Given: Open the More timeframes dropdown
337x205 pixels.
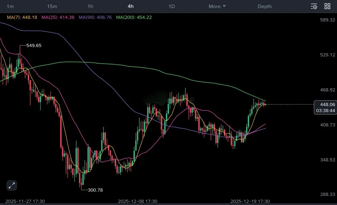Looking at the screenshot, I should tap(217, 6).
